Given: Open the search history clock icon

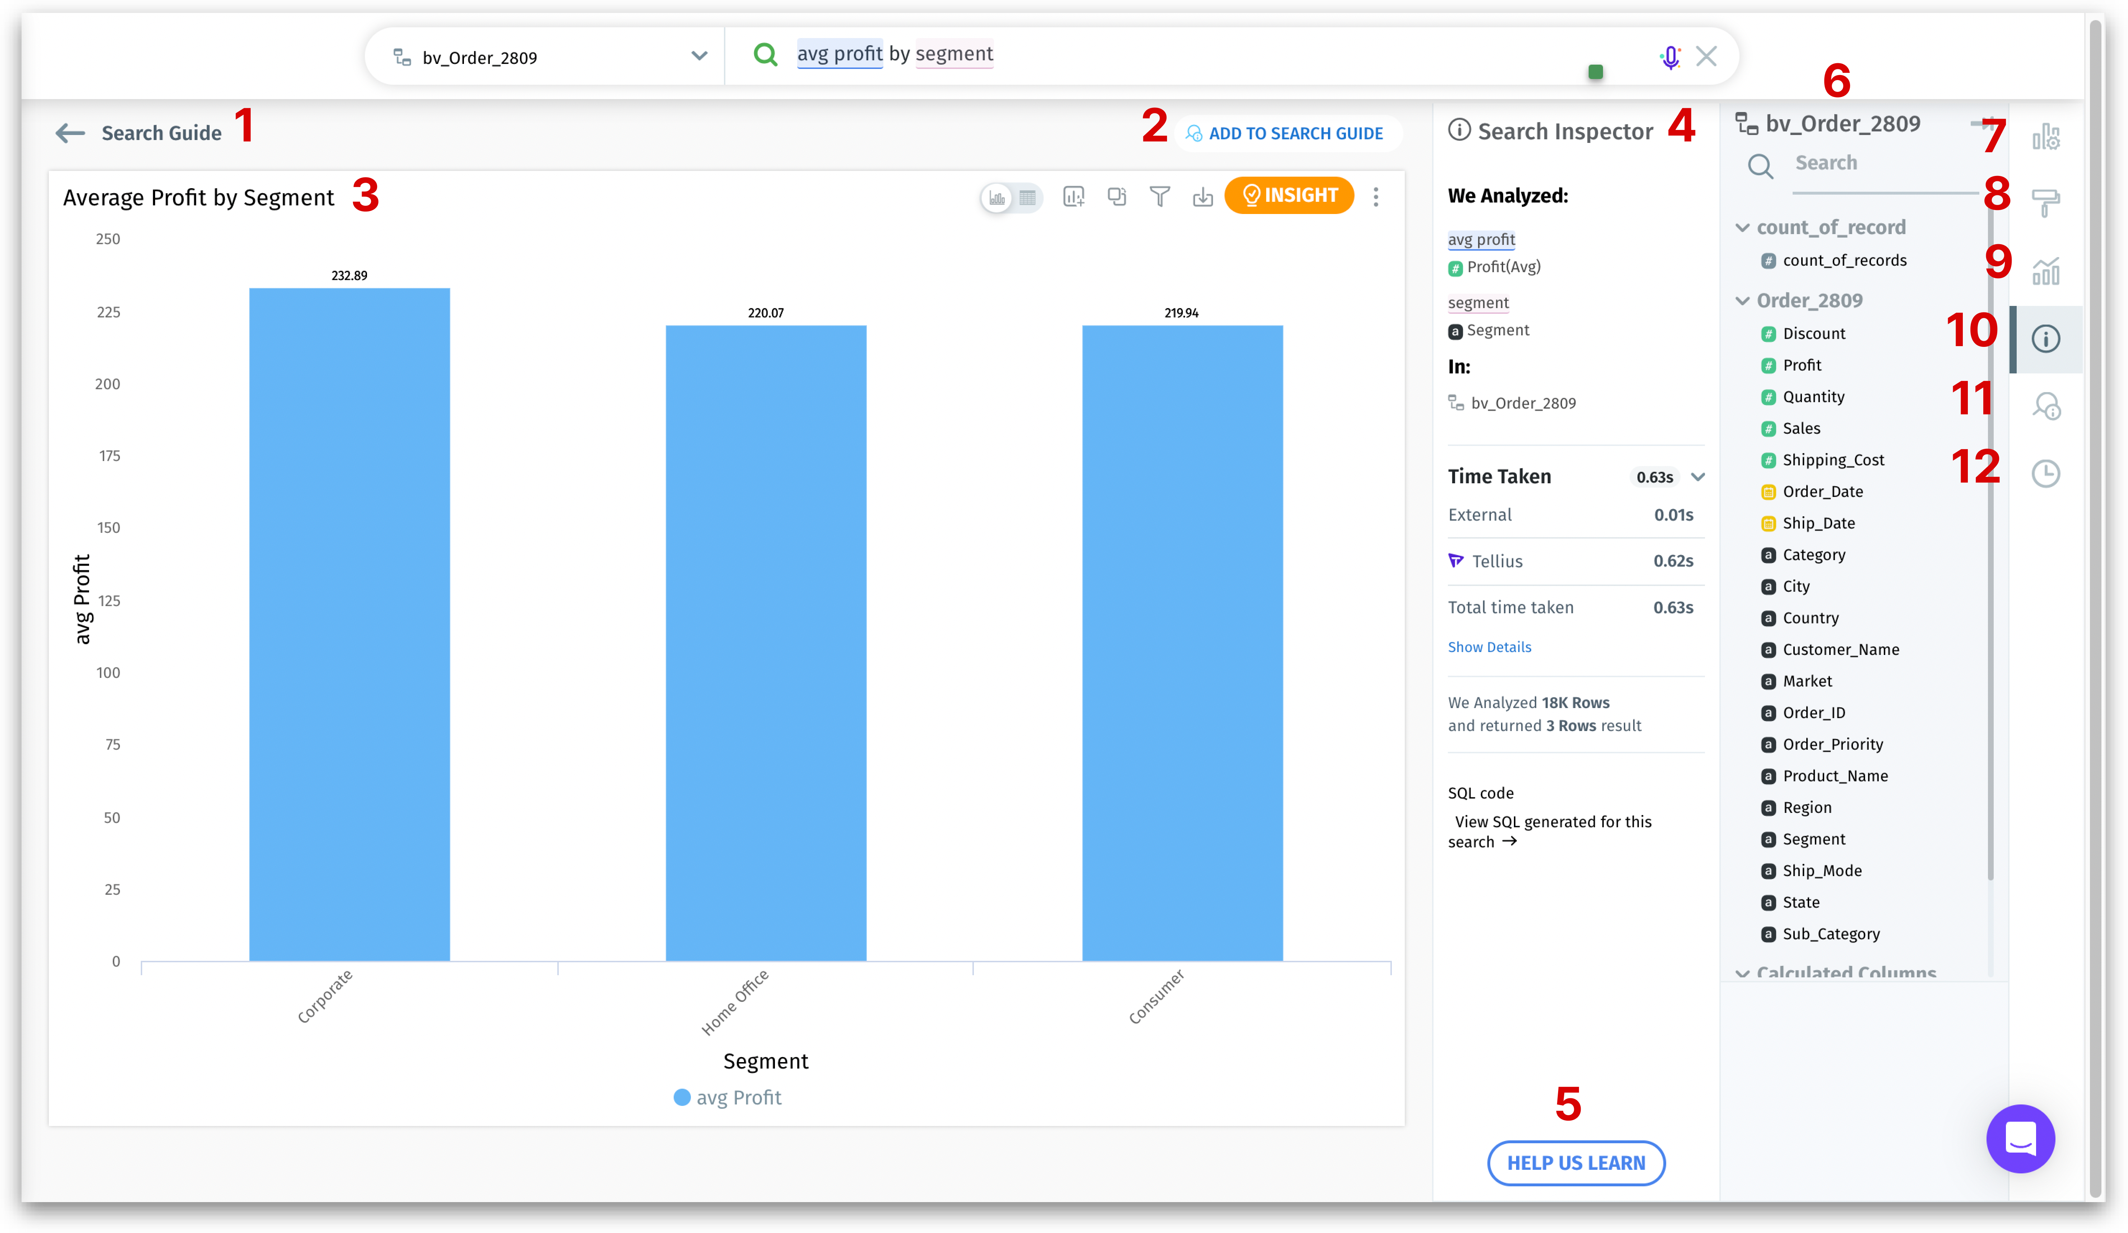Looking at the screenshot, I should (2045, 474).
